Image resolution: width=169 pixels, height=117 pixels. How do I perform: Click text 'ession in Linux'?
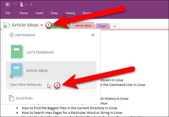[x=112, y=80]
